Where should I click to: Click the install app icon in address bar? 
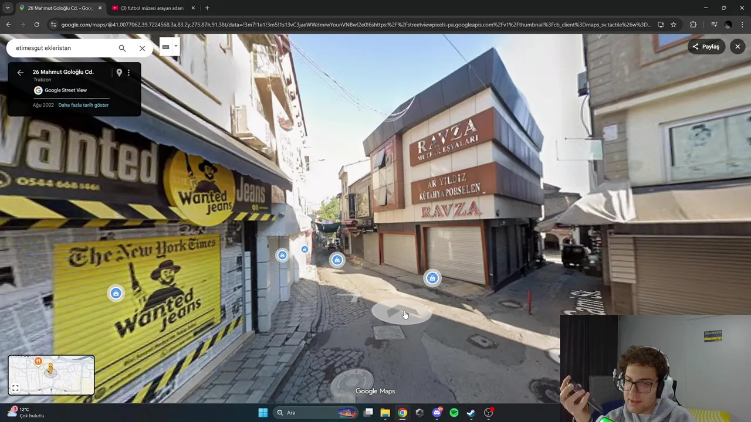[x=661, y=25]
